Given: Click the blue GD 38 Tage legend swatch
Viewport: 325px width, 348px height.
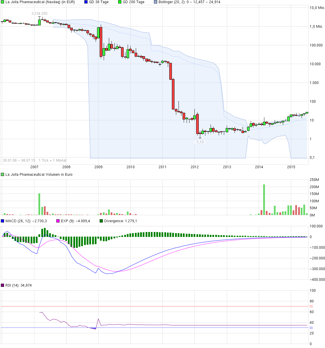Looking at the screenshot, I should click(86, 2).
